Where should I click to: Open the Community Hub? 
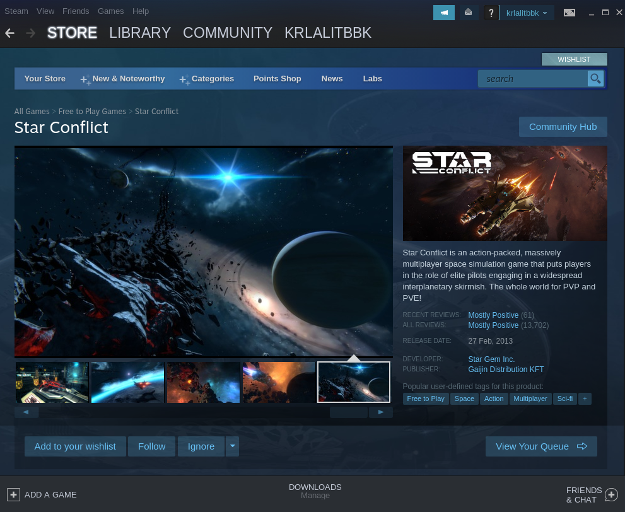[563, 126]
